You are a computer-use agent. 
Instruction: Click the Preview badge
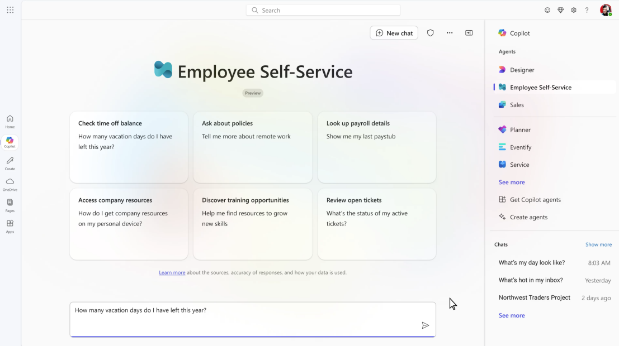(253, 93)
